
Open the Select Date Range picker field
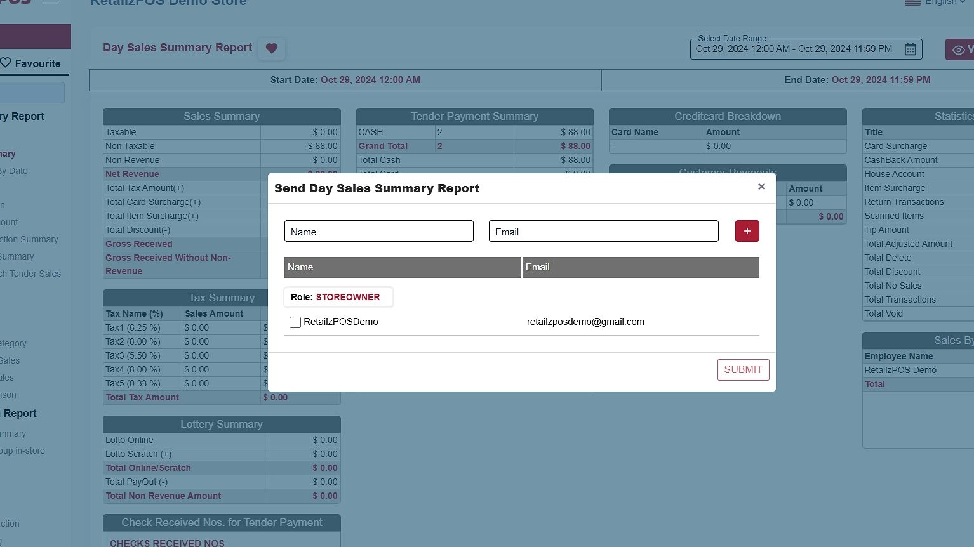(794, 49)
